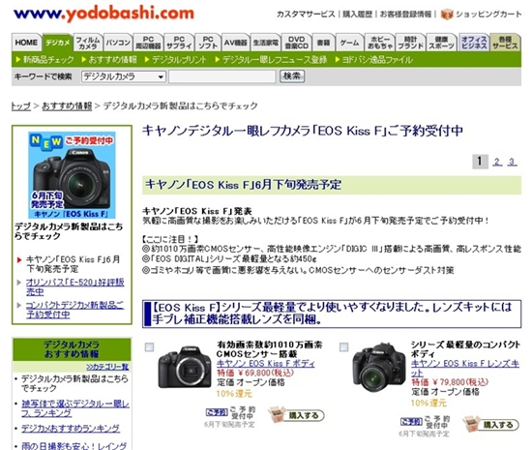Open the 健康スポーツ tab
The height and width of the screenshot is (450, 532).
[441, 43]
